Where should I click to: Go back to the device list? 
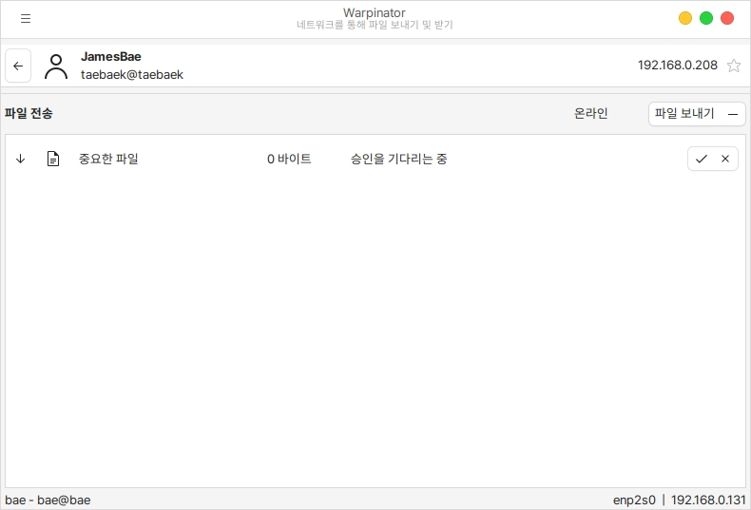pos(18,66)
